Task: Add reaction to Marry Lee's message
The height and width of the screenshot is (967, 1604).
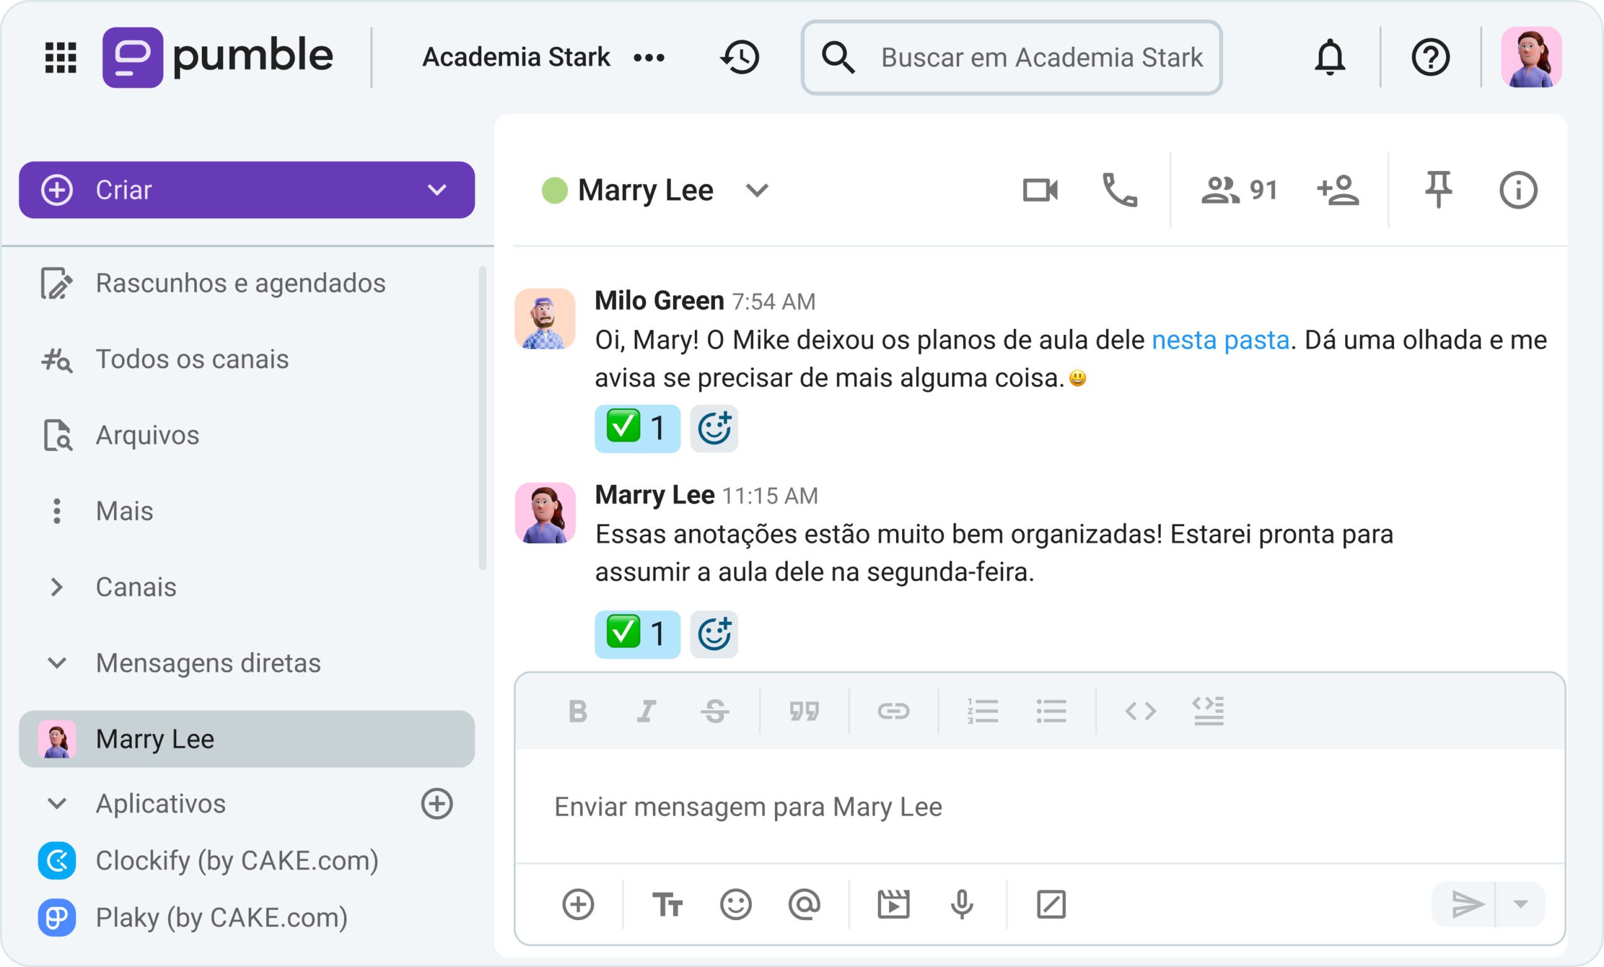Action: pos(714,634)
